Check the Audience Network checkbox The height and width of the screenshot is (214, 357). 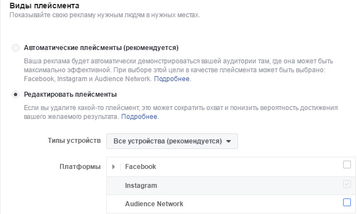(347, 202)
